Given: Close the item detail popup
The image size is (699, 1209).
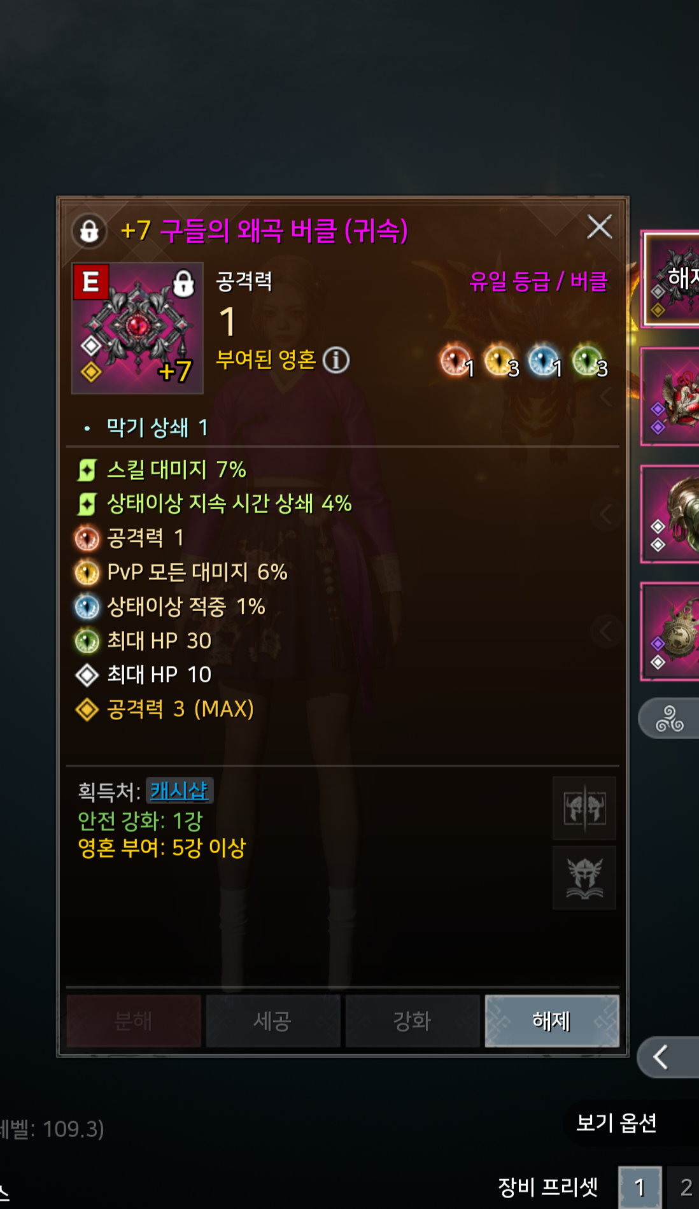Looking at the screenshot, I should 599,227.
